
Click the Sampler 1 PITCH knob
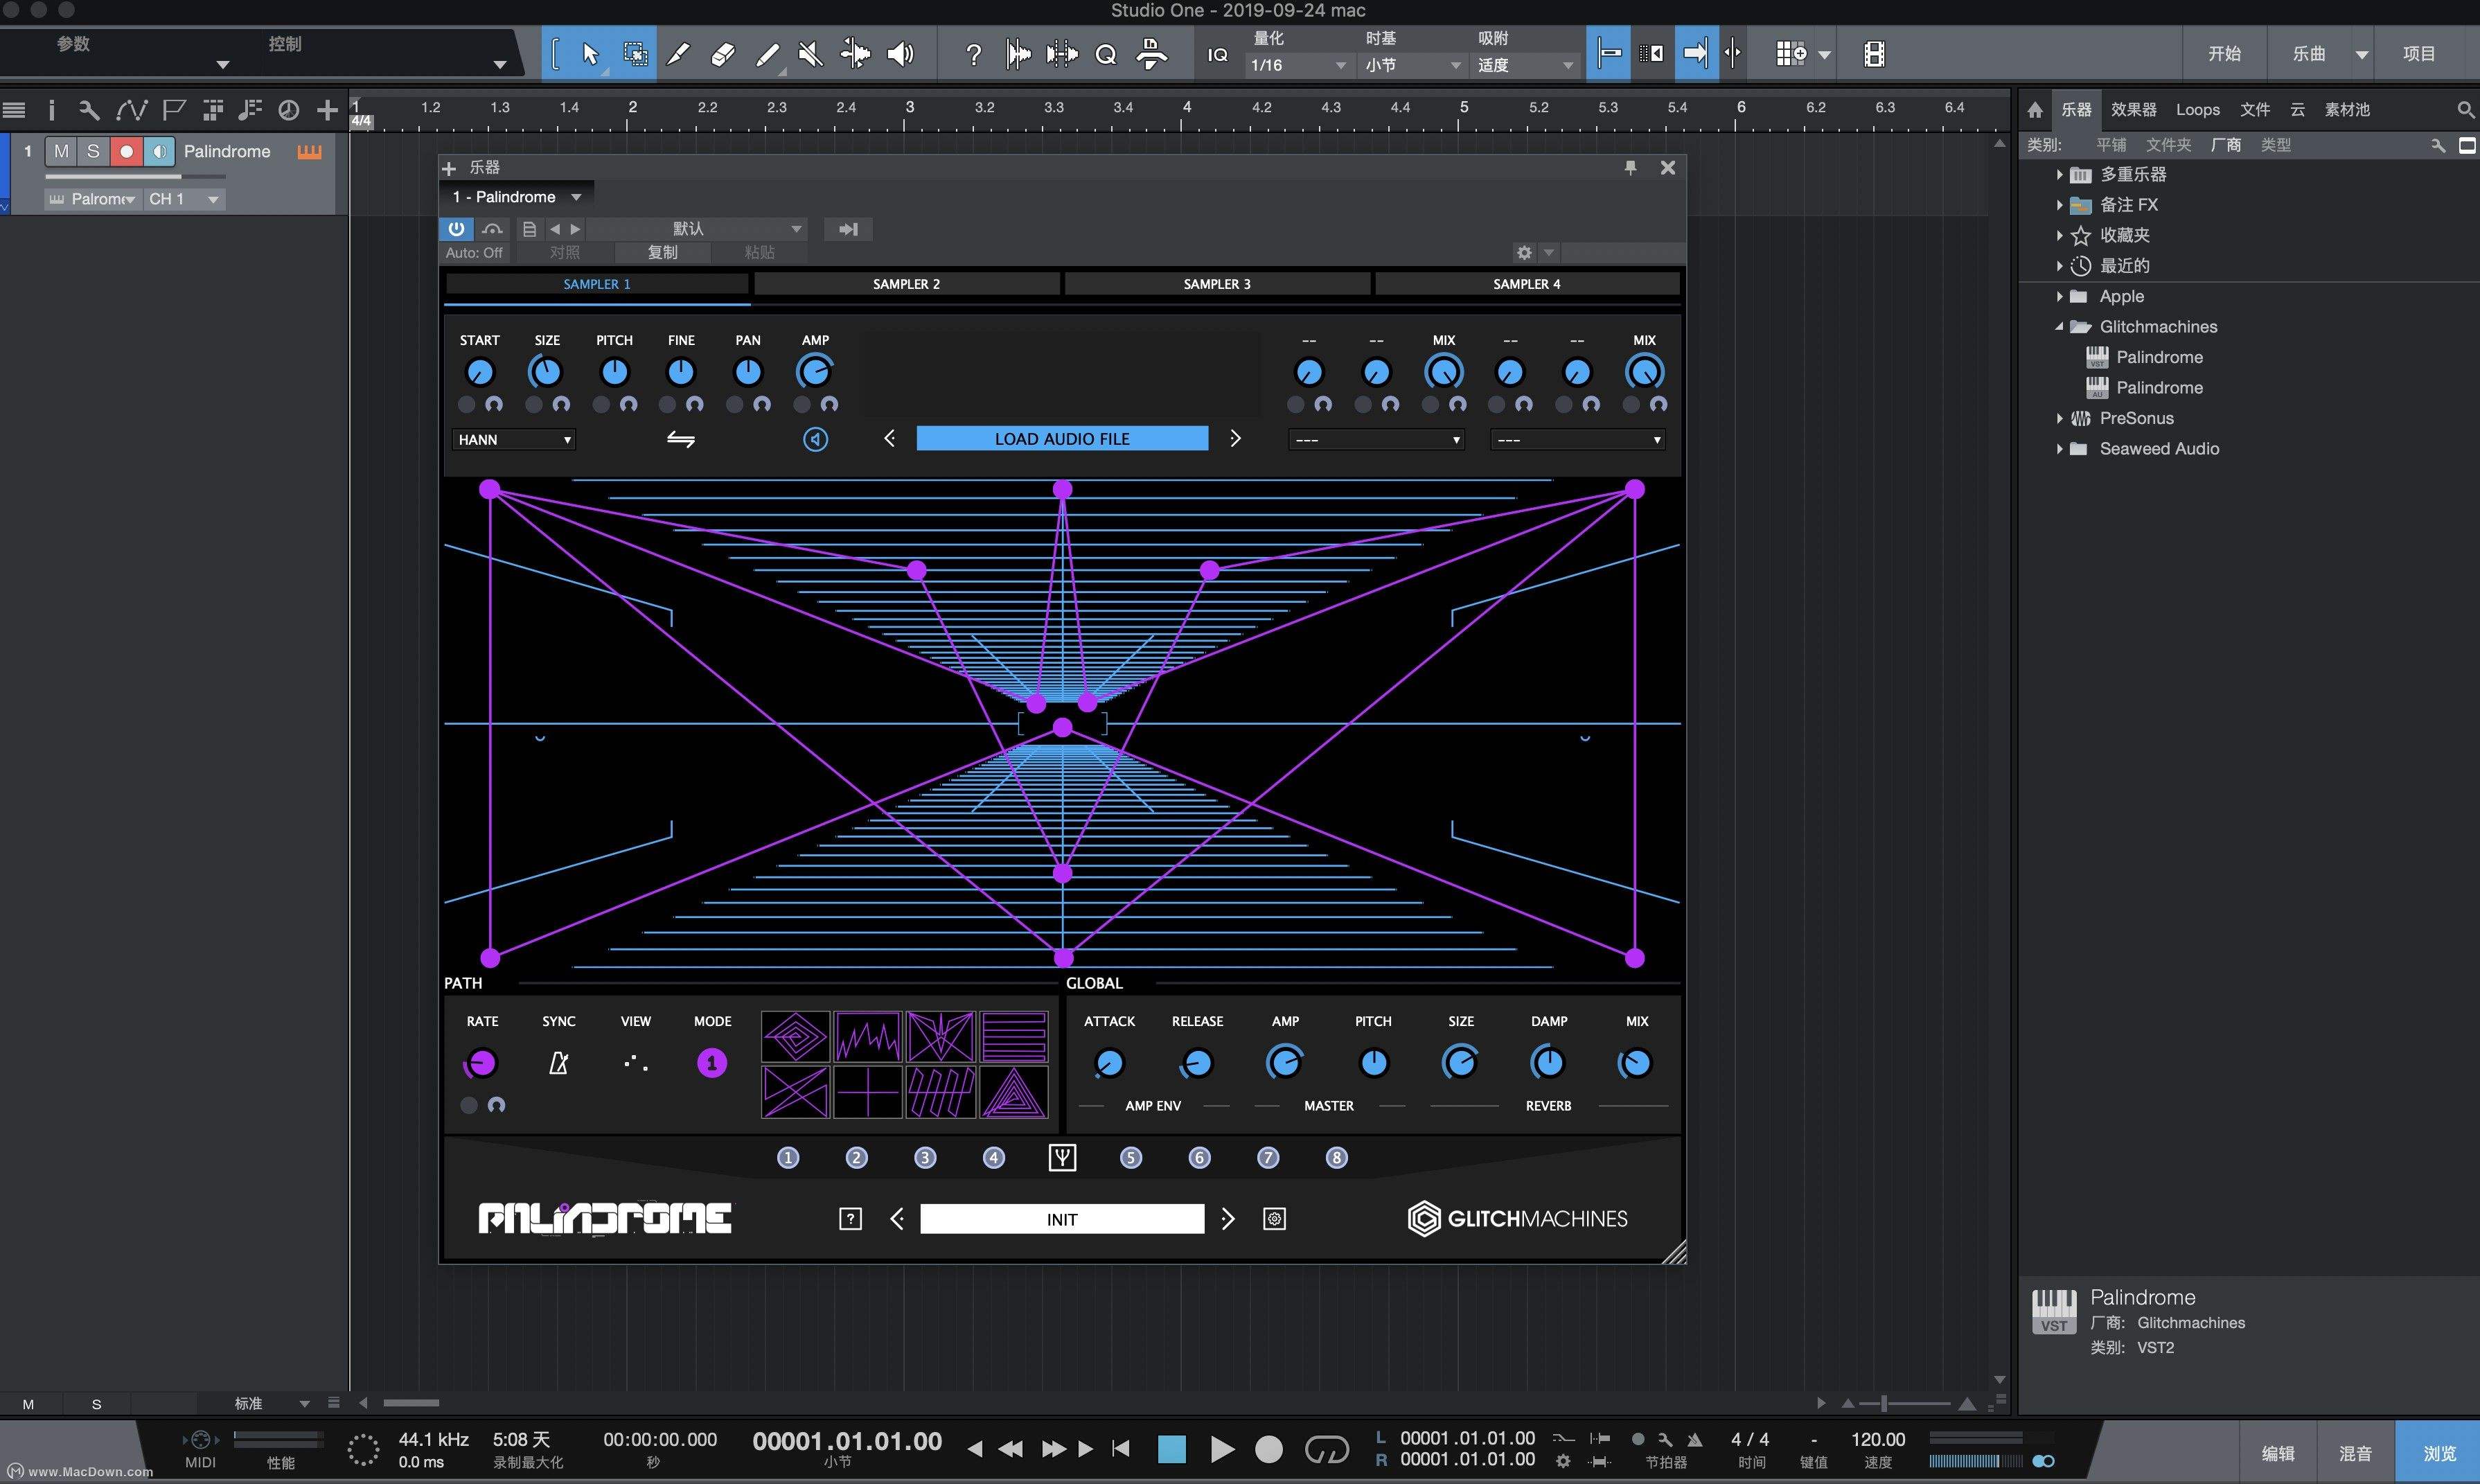pyautogui.click(x=614, y=372)
